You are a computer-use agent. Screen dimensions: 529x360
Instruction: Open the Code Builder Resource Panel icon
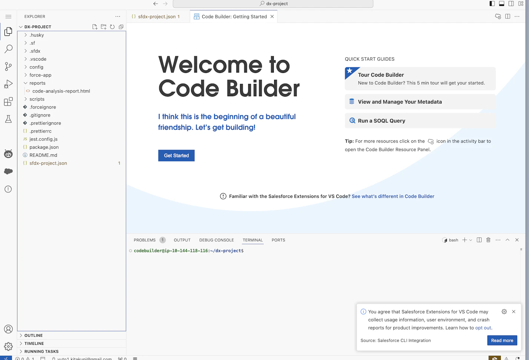pyautogui.click(x=498, y=16)
